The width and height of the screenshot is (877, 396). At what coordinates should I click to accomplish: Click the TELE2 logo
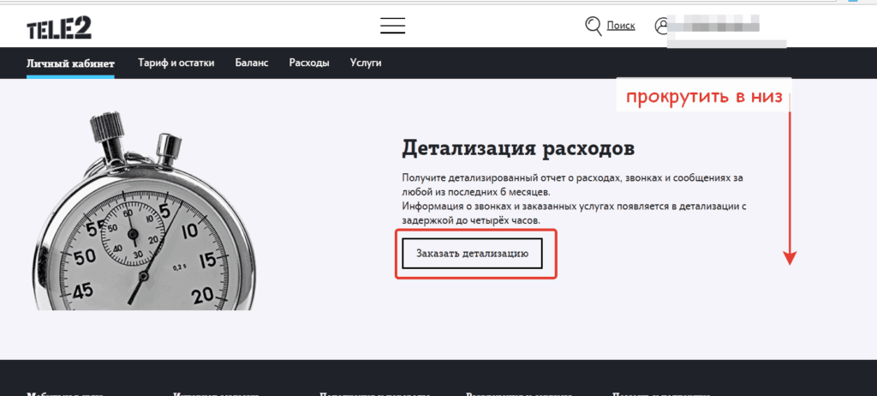(x=59, y=27)
